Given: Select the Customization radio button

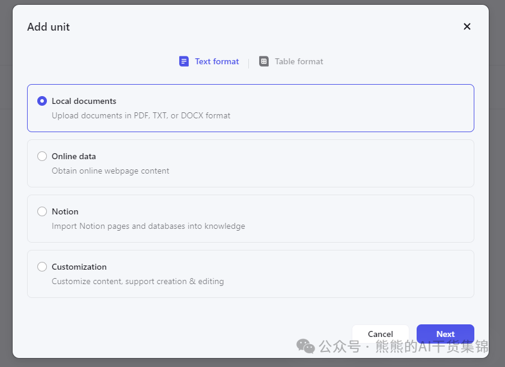Looking at the screenshot, I should tap(42, 267).
